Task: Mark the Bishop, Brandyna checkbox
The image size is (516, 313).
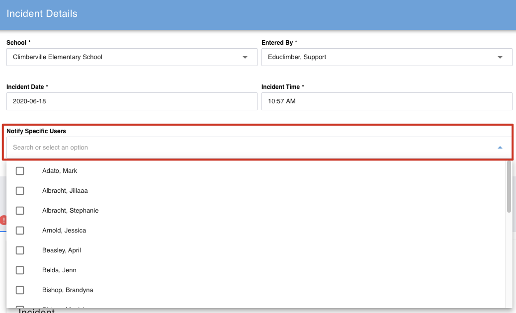Action: (x=20, y=290)
